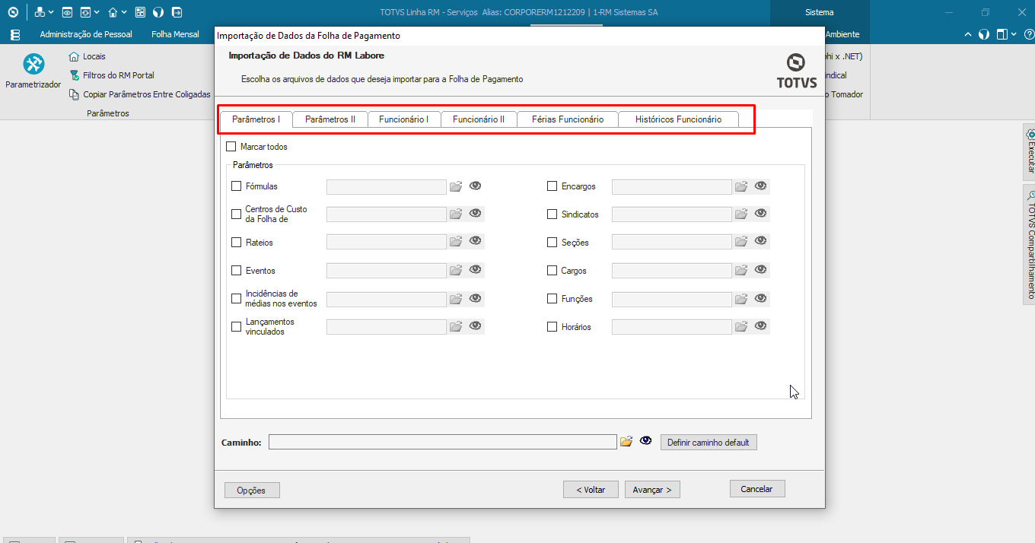Select the Parâmetros I tab

[256, 119]
